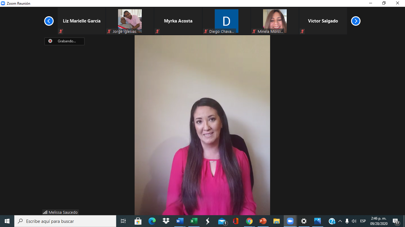Click muted mic icon on Myrka Acosta
Screen dimensions: 405x227
(157, 31)
